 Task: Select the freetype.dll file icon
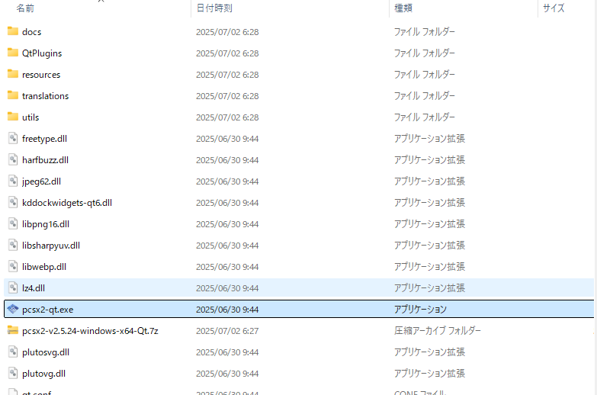13,138
